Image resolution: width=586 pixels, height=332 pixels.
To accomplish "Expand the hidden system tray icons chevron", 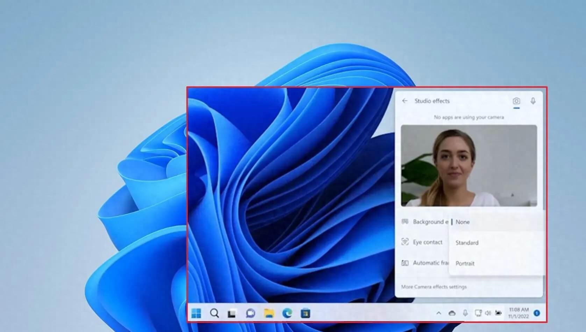I will pos(438,313).
